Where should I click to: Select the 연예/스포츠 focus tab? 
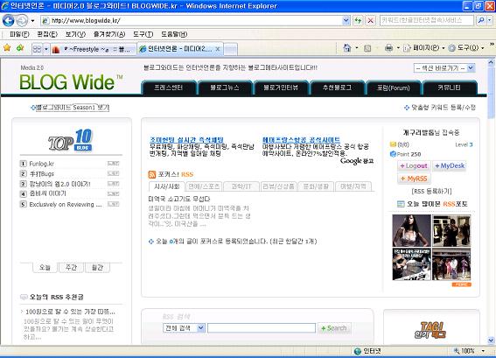coord(204,186)
